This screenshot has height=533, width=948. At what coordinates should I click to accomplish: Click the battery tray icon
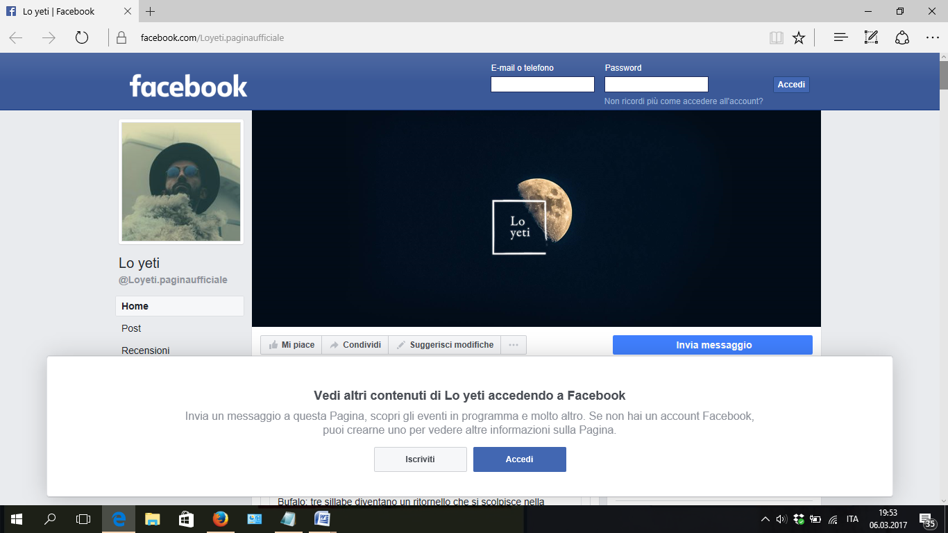(816, 519)
